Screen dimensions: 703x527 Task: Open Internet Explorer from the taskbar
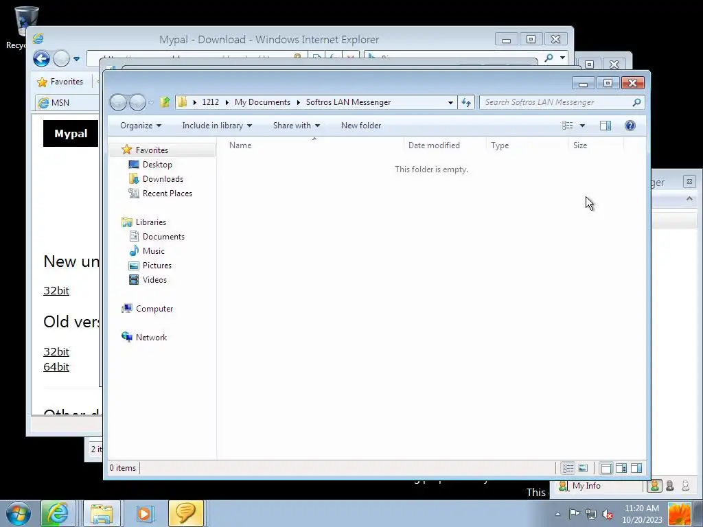tap(58, 513)
